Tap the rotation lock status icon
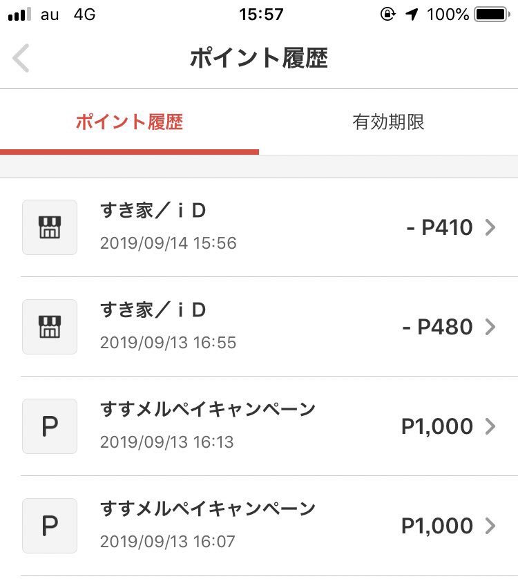 [x=387, y=15]
